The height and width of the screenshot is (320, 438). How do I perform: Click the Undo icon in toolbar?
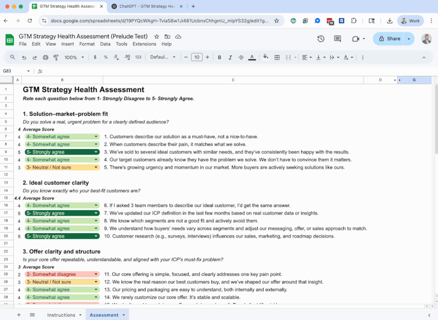coord(24,57)
